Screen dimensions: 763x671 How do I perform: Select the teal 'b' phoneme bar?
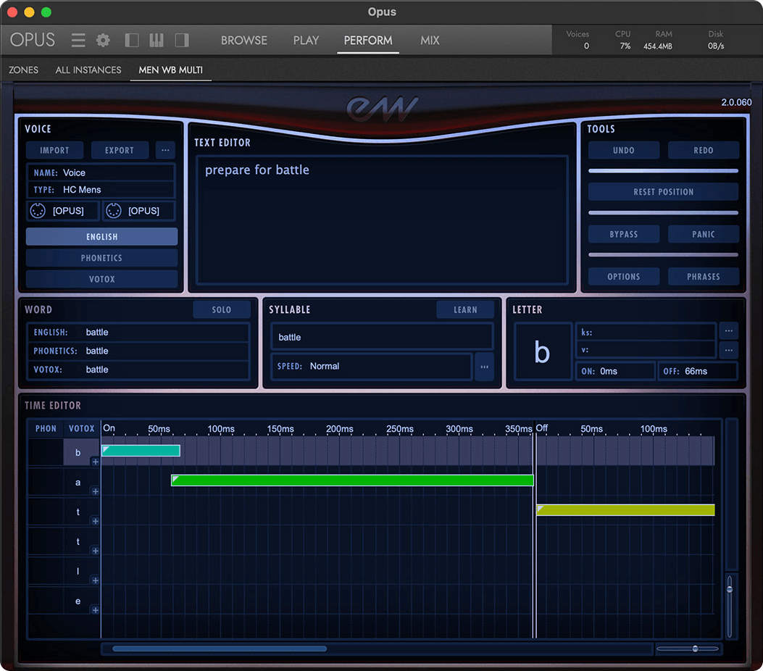pos(141,451)
